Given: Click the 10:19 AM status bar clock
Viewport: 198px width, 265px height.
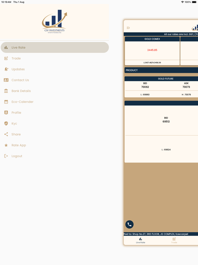Looking at the screenshot, I should pos(6,2).
